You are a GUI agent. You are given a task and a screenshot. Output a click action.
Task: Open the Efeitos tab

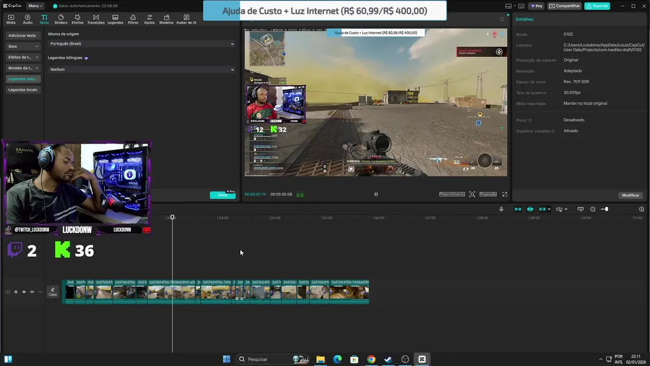tap(78, 19)
